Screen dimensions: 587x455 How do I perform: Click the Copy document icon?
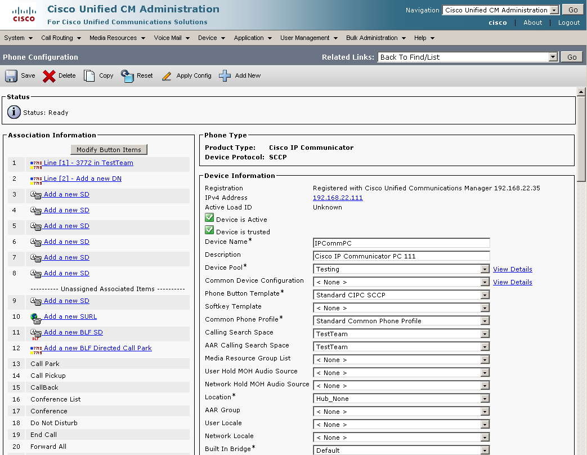click(x=89, y=76)
